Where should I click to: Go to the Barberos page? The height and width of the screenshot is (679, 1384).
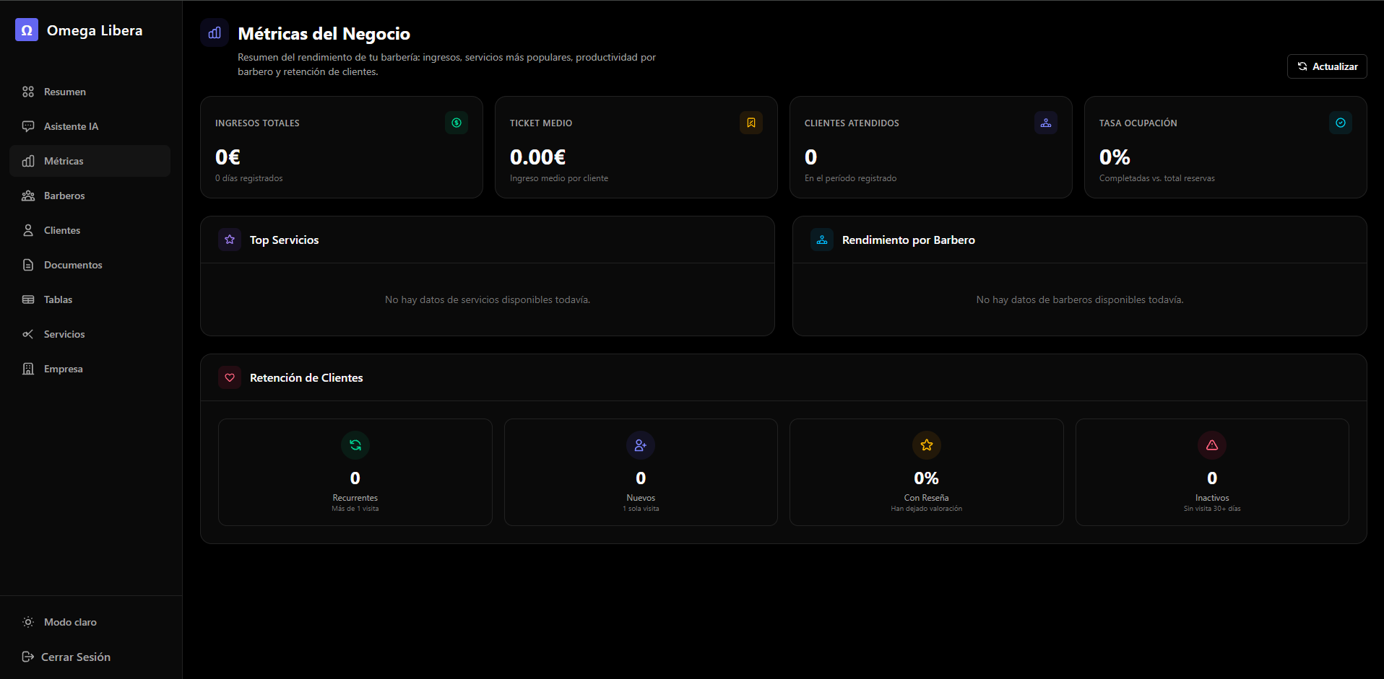click(90, 196)
